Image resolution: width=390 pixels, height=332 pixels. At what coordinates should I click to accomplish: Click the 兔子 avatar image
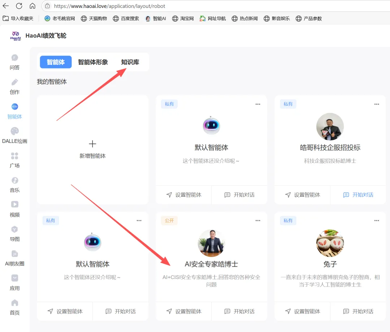click(330, 243)
